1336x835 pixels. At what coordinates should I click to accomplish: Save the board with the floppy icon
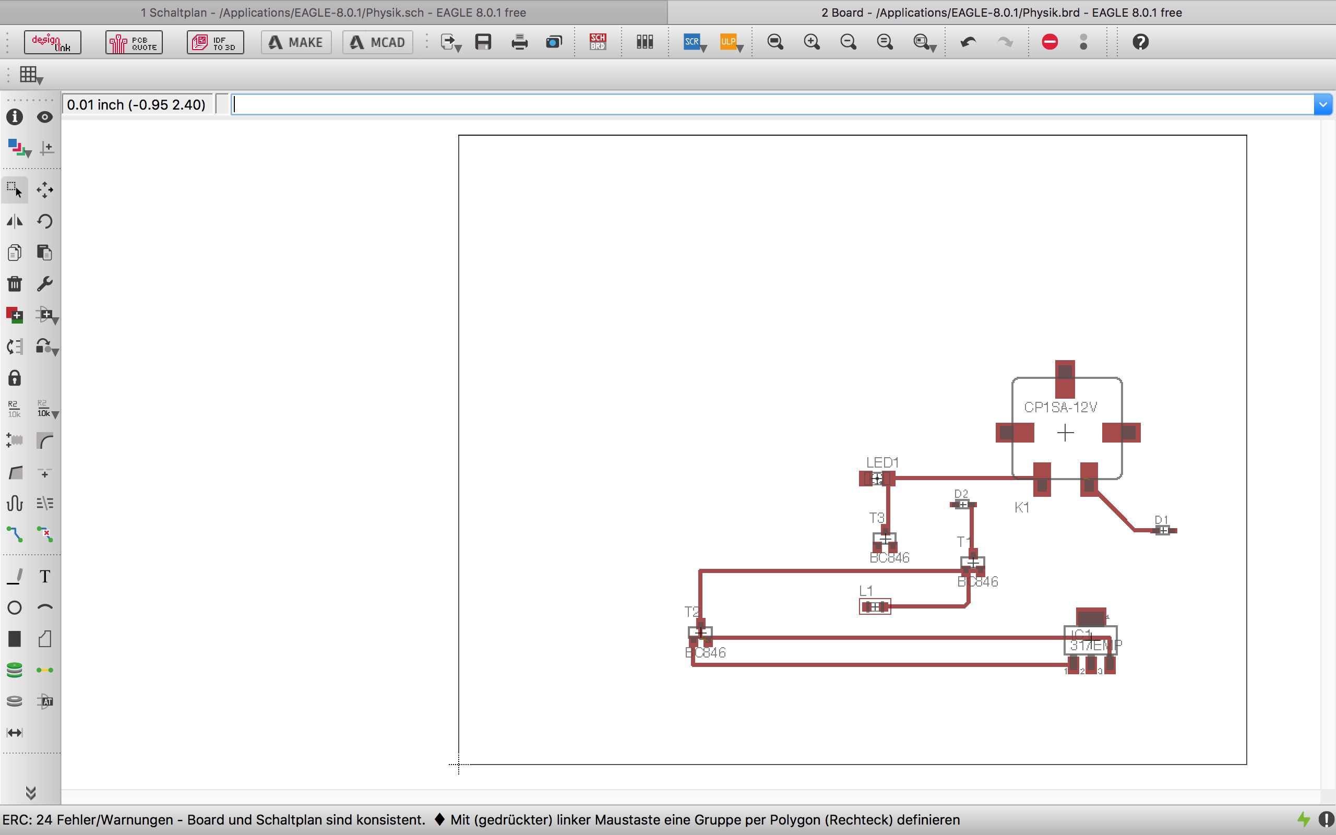[483, 42]
